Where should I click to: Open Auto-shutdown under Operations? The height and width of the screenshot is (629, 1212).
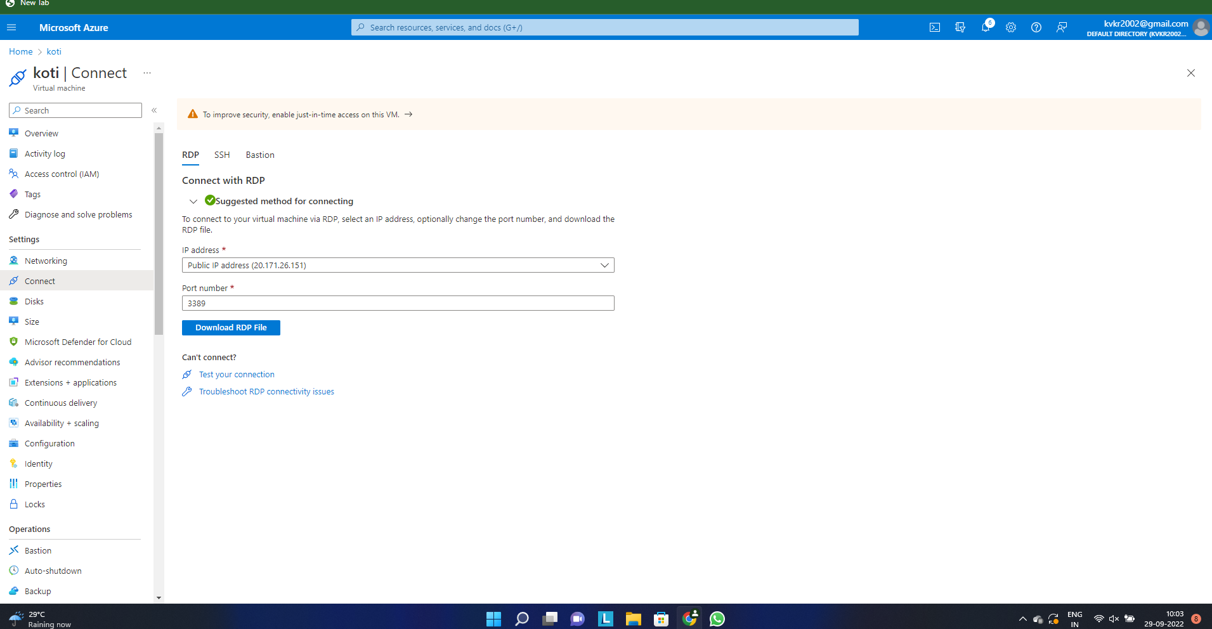pyautogui.click(x=53, y=570)
